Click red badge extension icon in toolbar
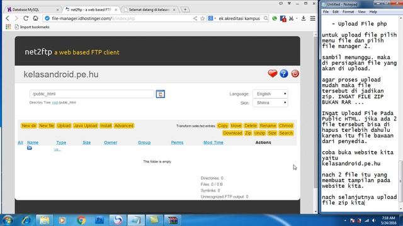This screenshot has width=403, height=226. (x=283, y=18)
